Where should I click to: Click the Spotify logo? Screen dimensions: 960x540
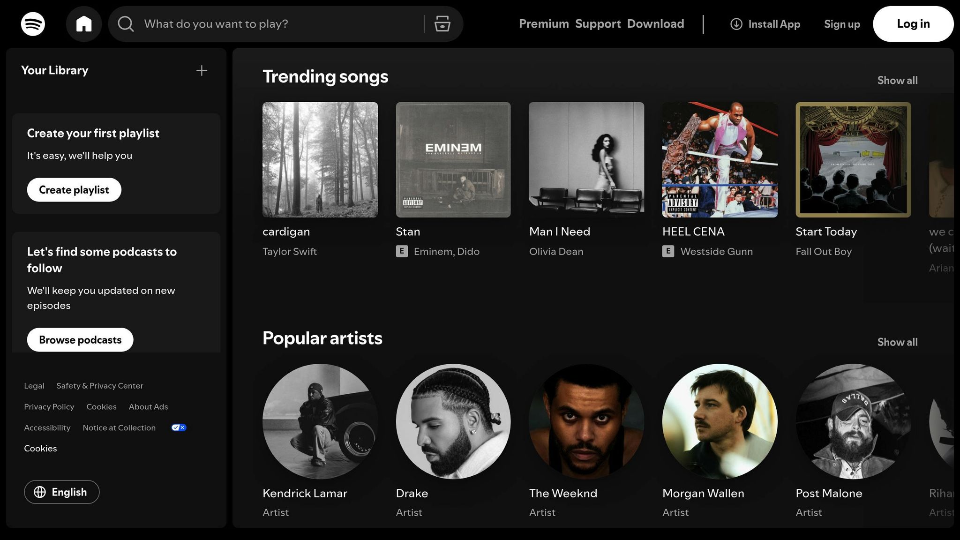pos(33,24)
